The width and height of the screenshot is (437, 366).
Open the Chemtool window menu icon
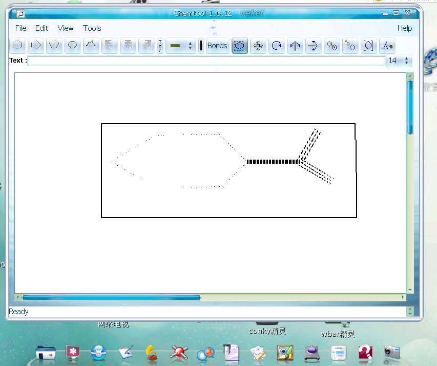[x=20, y=13]
